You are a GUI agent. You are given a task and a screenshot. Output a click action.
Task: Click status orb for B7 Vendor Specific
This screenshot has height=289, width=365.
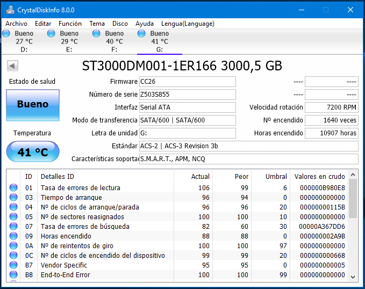click(13, 265)
